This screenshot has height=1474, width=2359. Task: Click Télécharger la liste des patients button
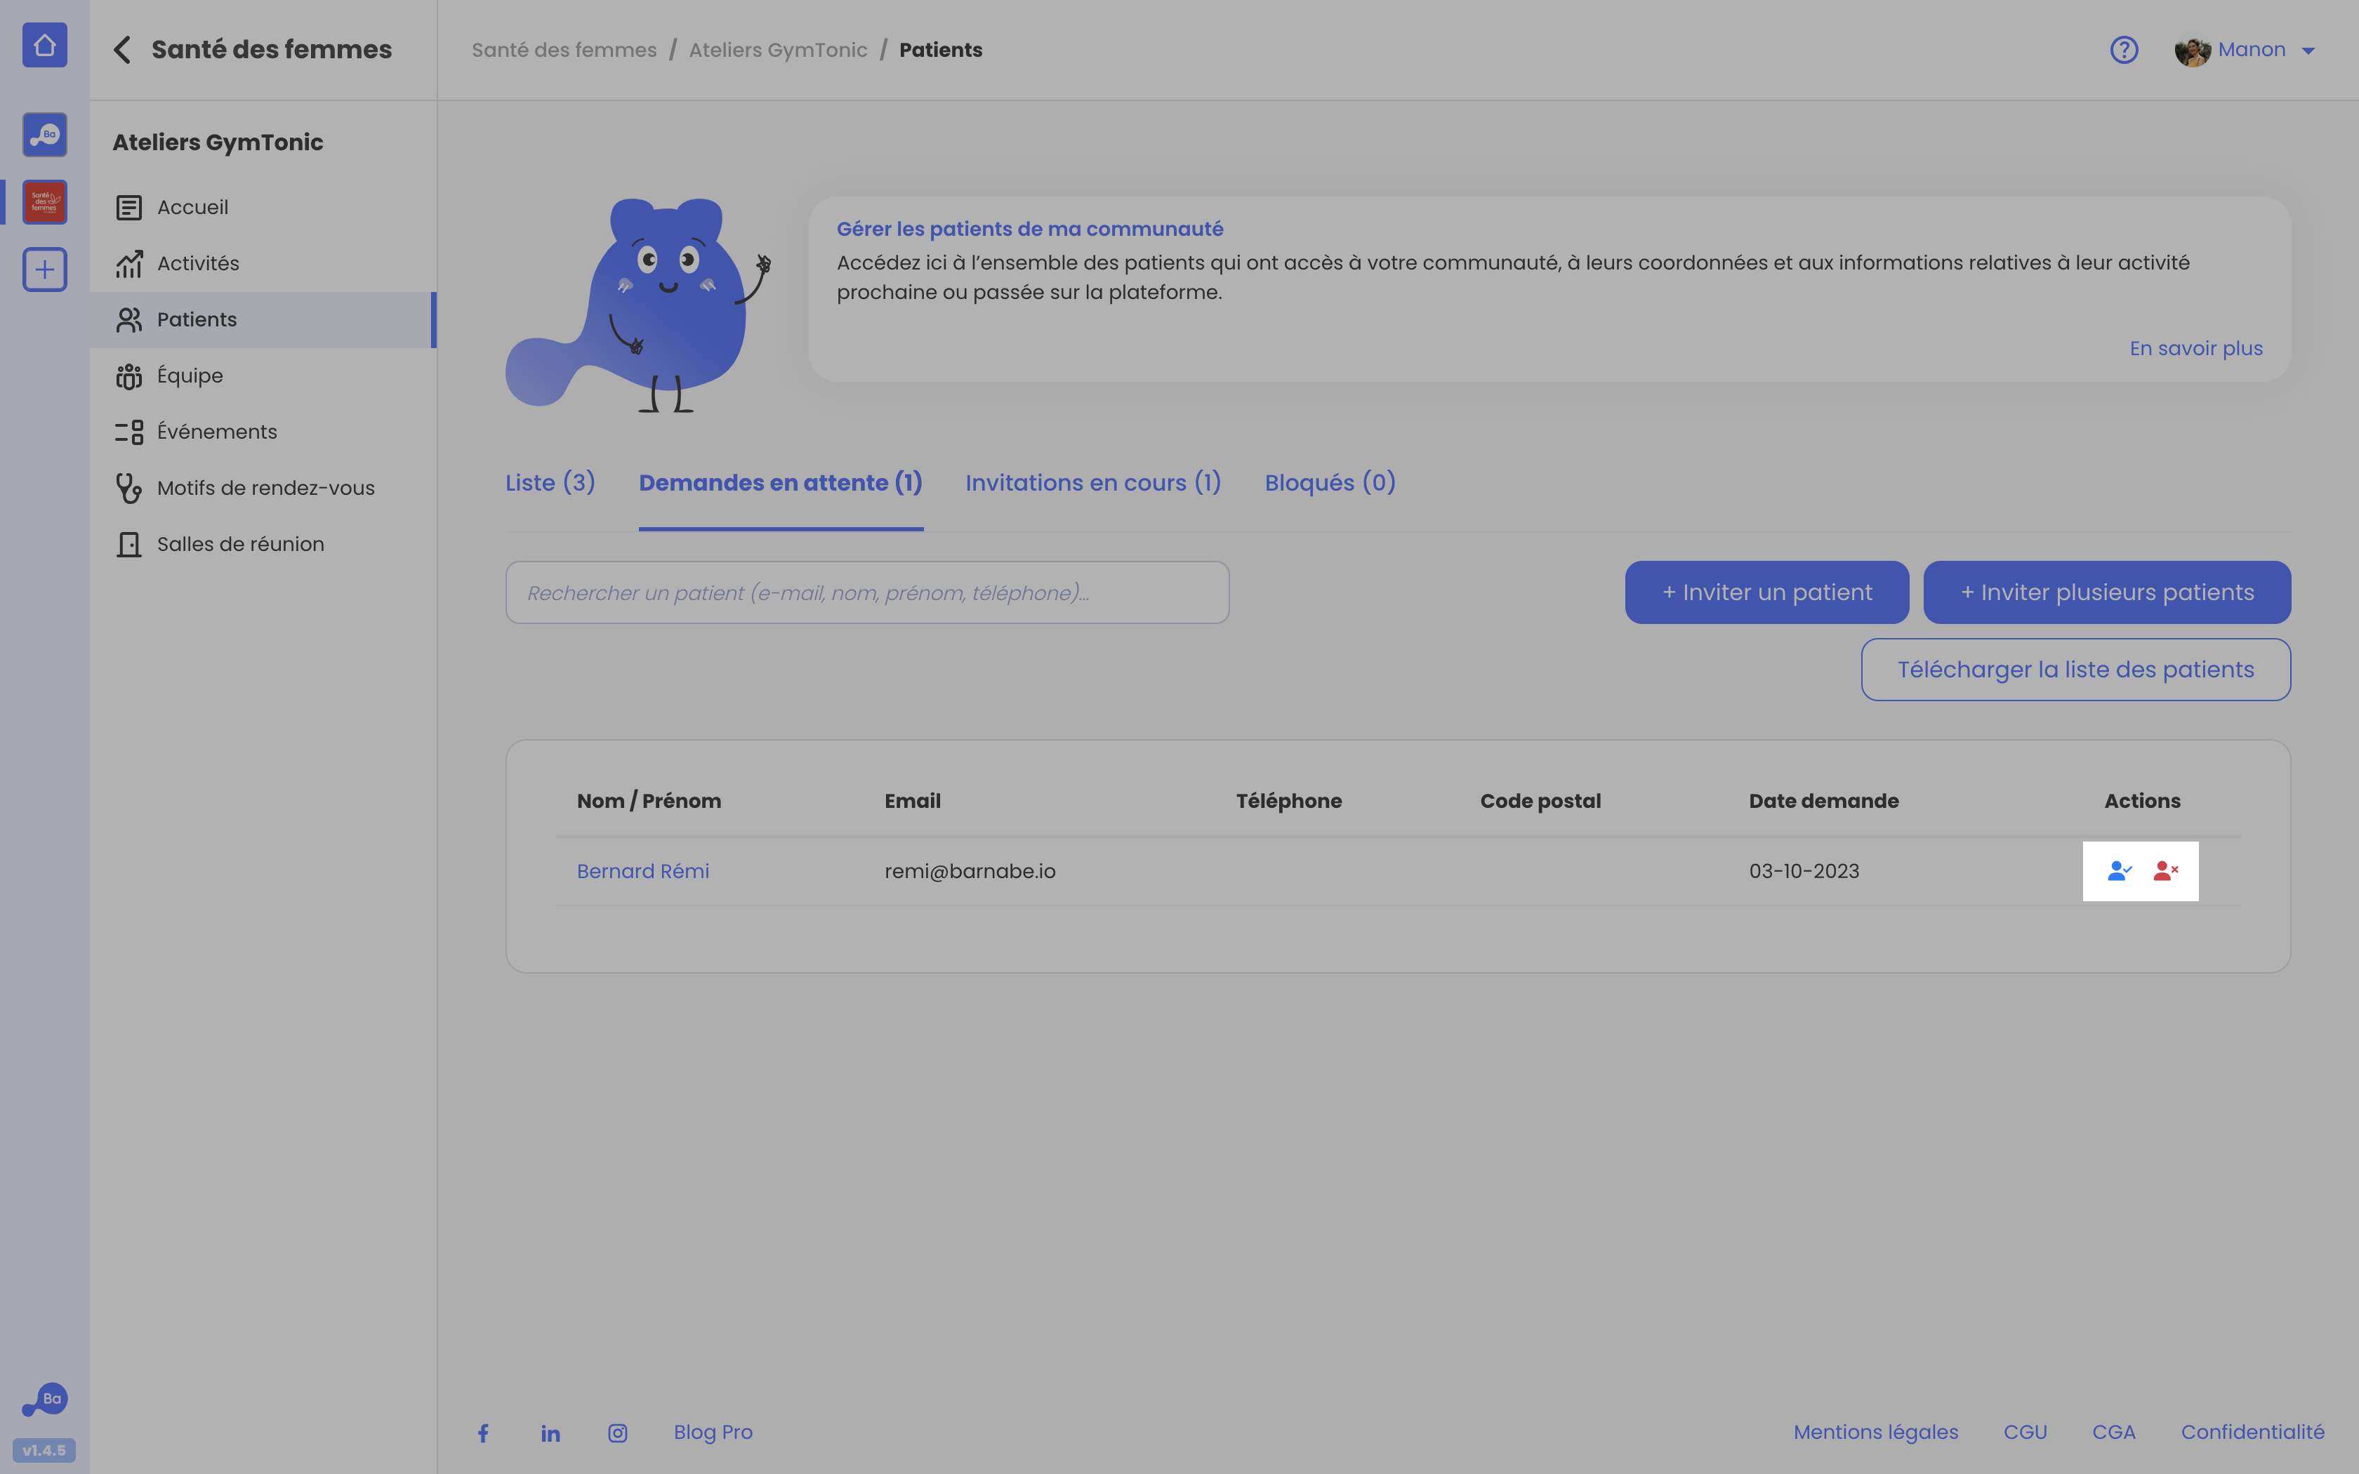(x=2075, y=670)
